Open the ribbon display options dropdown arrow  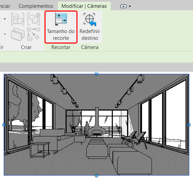(130, 6)
